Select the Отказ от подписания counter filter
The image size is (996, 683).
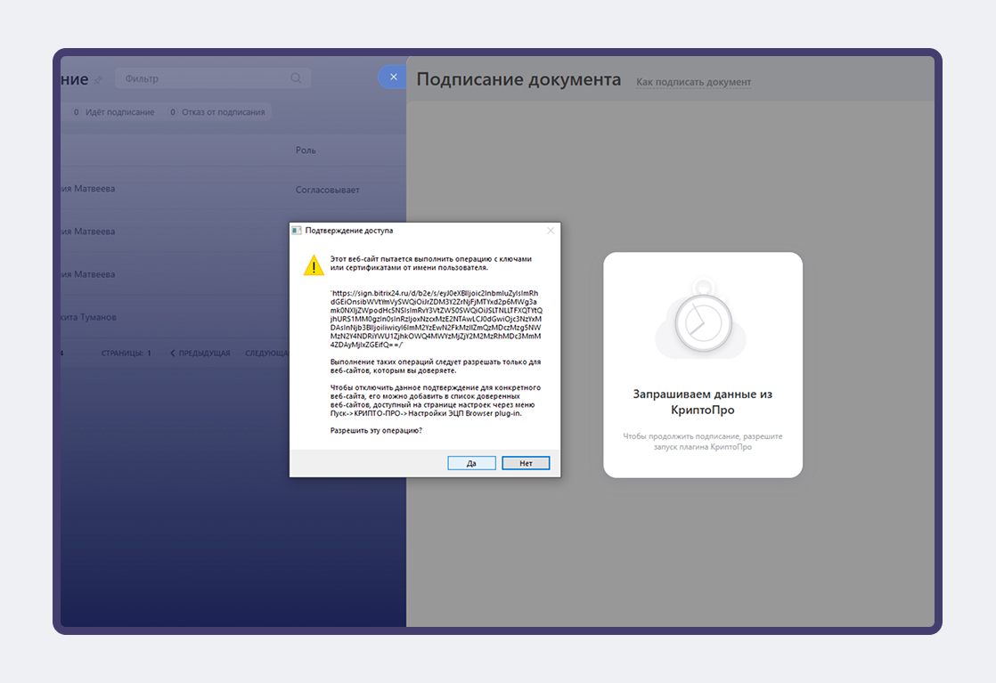(217, 112)
